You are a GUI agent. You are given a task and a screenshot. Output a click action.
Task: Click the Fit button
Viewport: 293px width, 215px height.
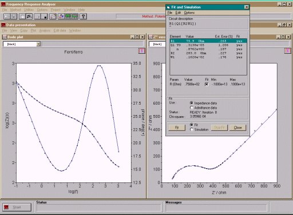(x=177, y=128)
